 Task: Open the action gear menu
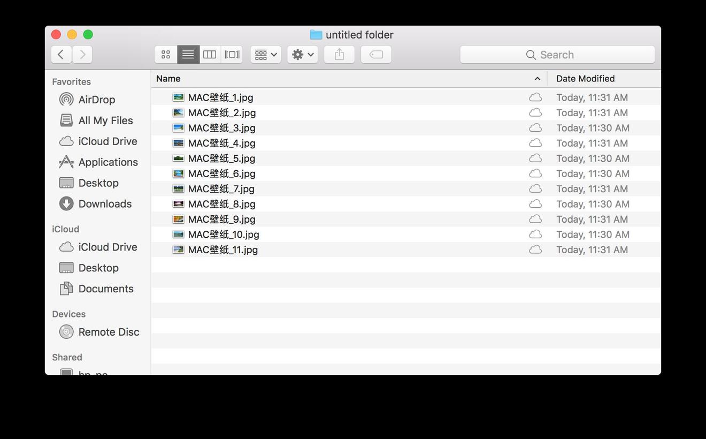302,54
